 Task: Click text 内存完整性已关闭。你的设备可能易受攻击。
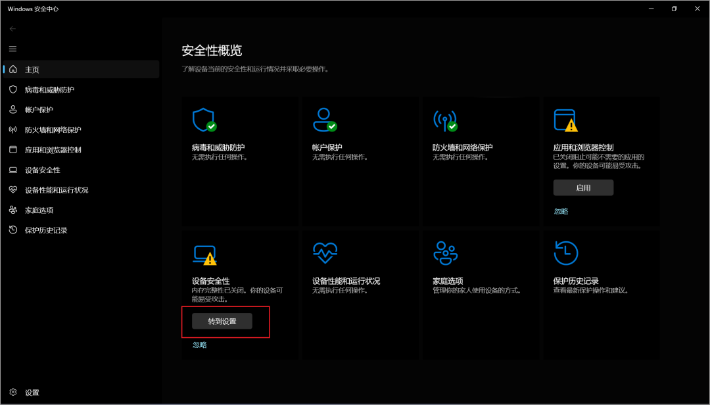tap(237, 295)
